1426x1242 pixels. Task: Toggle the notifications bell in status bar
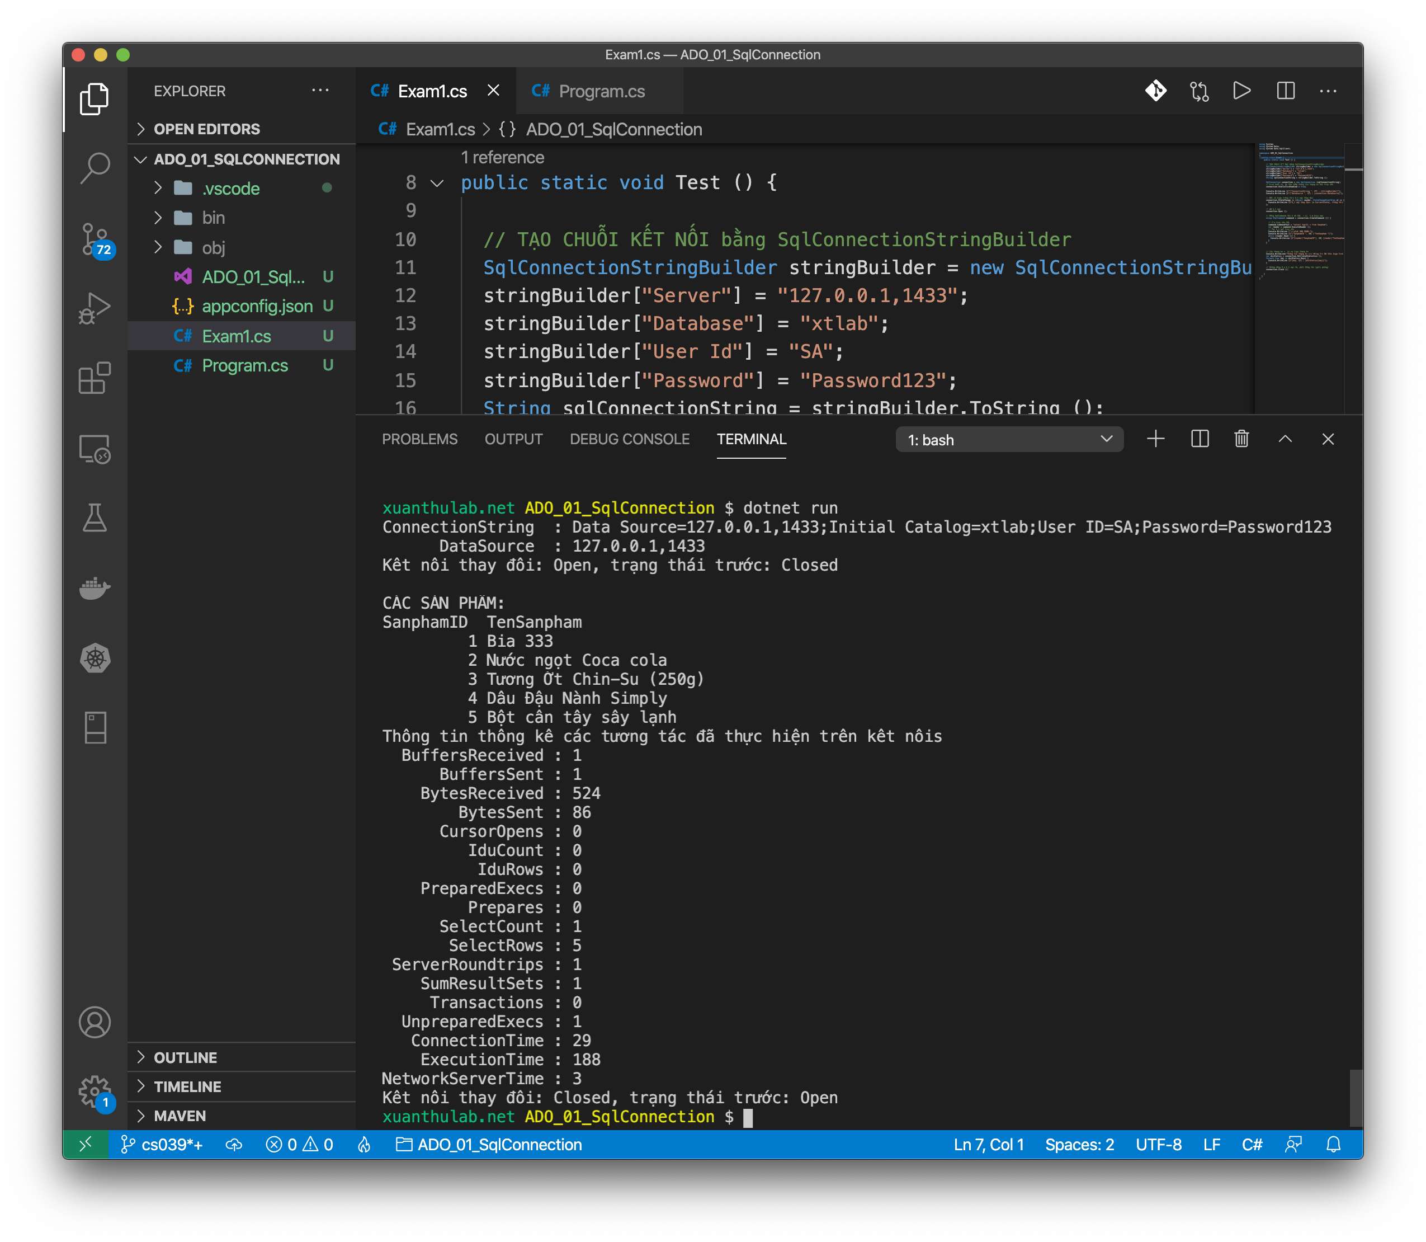[x=1333, y=1144]
